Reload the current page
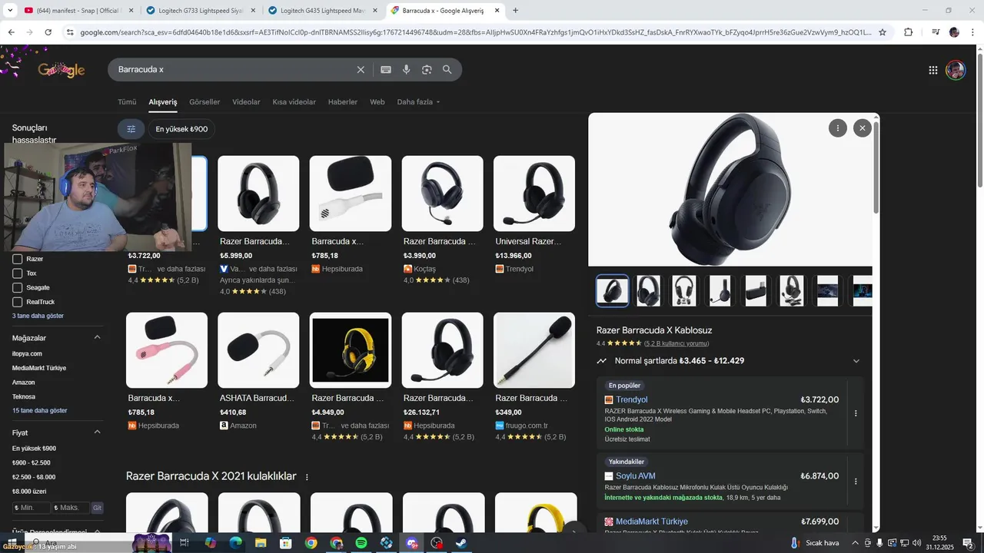This screenshot has height=553, width=984. [x=48, y=32]
